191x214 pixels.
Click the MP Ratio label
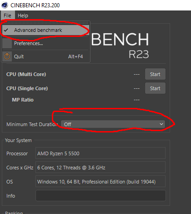(x=23, y=100)
